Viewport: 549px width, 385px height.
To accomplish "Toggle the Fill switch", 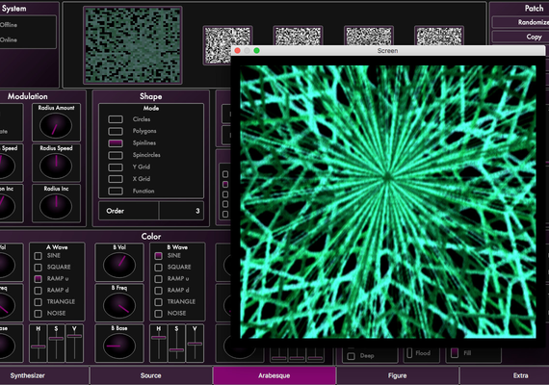I will pyautogui.click(x=455, y=353).
